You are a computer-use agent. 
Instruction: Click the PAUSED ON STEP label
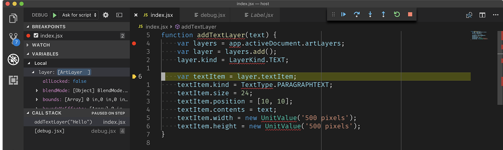point(108,113)
